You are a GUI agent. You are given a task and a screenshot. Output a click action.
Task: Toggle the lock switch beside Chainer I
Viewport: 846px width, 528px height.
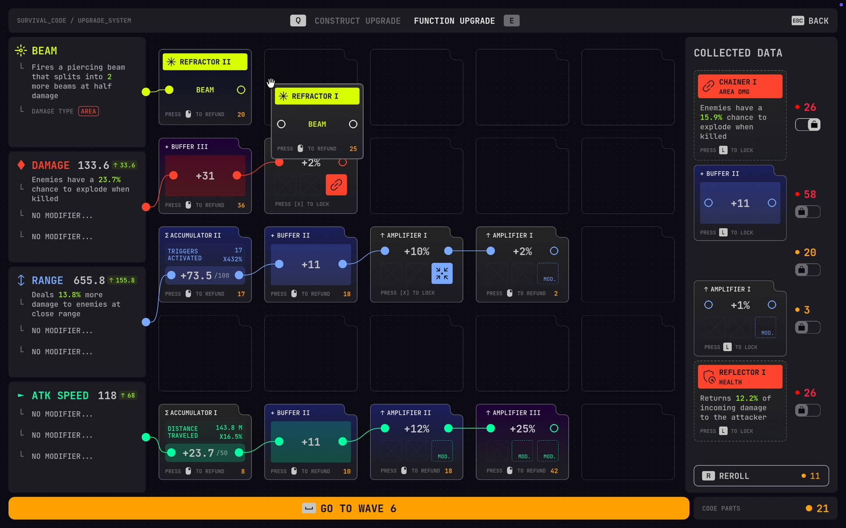point(808,125)
